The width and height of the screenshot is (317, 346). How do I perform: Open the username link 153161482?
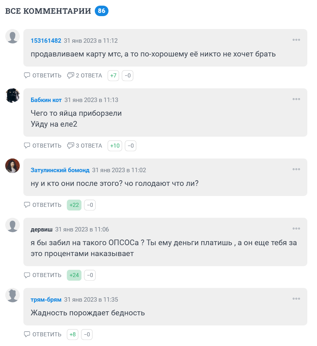[x=46, y=41]
